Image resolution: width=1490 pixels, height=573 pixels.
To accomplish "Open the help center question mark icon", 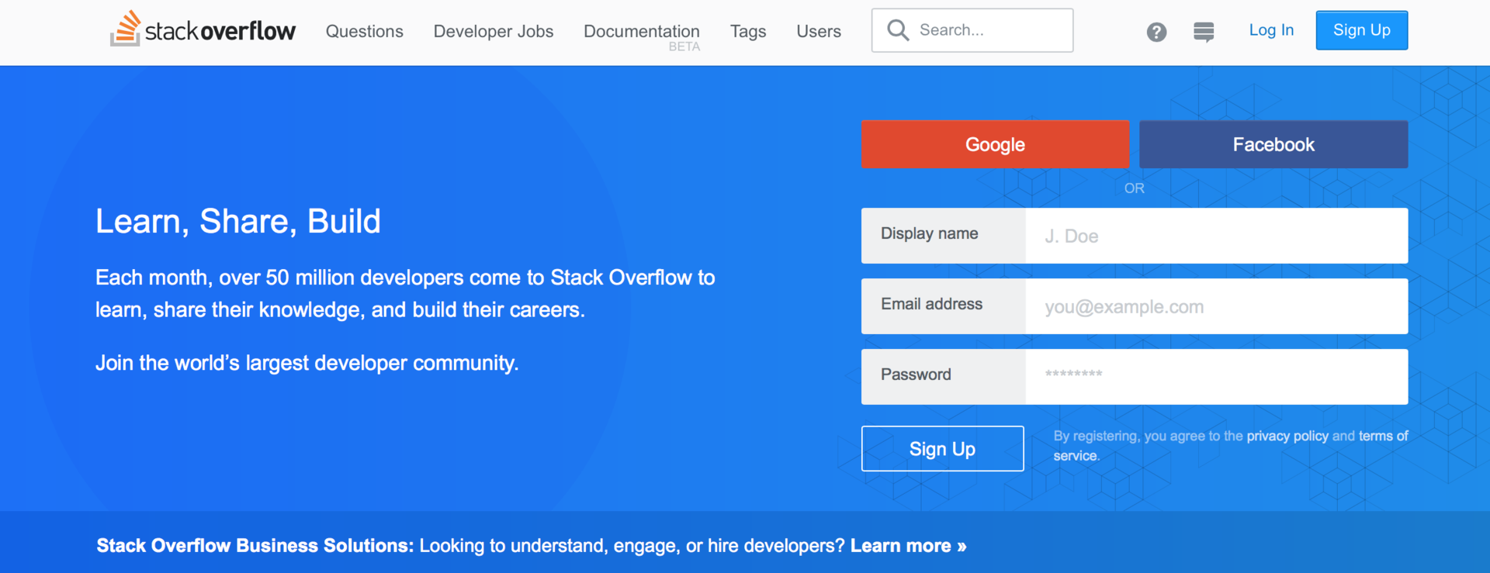I will (x=1156, y=32).
